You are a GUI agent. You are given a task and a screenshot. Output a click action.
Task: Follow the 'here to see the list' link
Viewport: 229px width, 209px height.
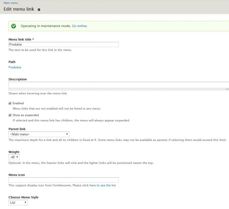(x=103, y=185)
